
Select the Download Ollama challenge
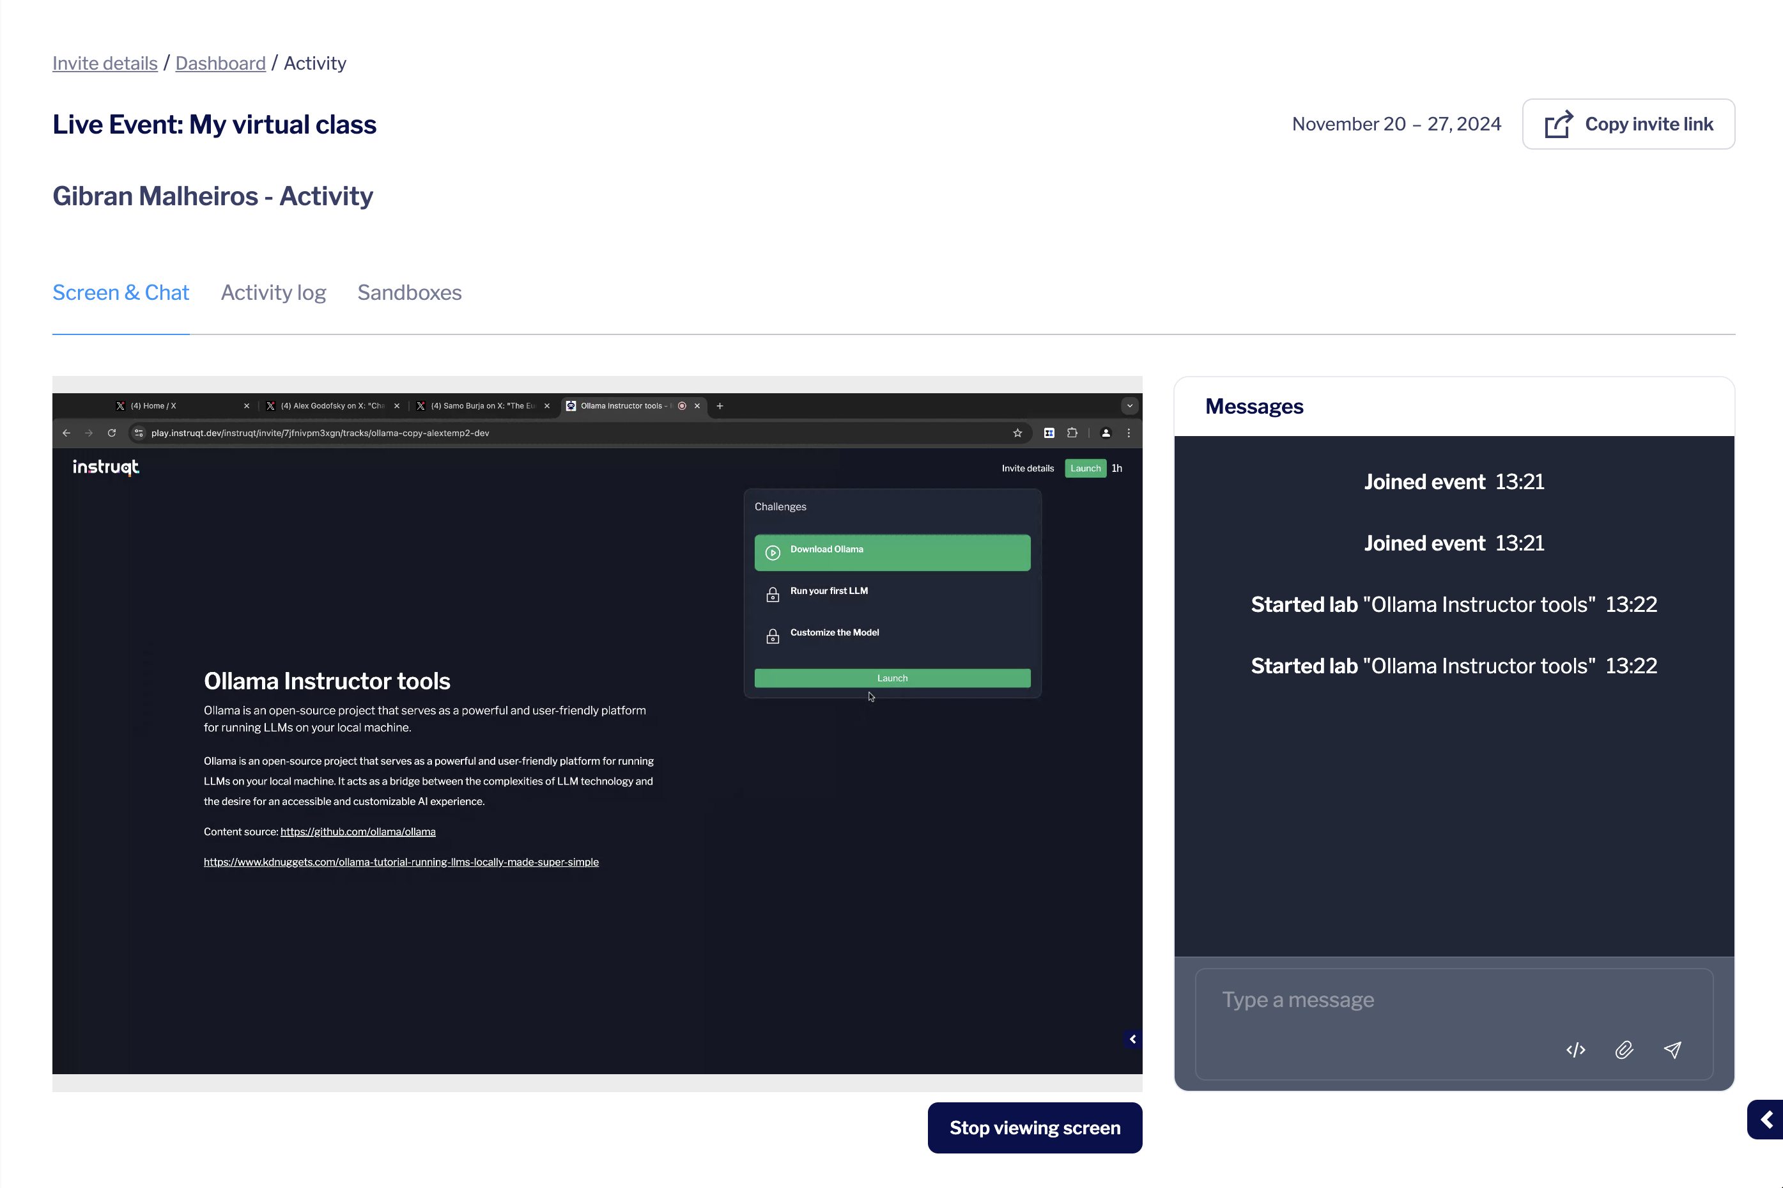click(892, 552)
